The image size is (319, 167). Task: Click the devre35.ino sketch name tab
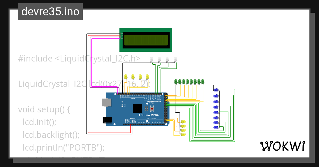coord(50,11)
